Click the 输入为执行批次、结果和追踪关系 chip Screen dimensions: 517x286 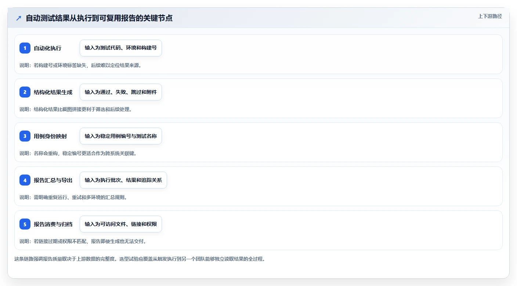(x=123, y=180)
